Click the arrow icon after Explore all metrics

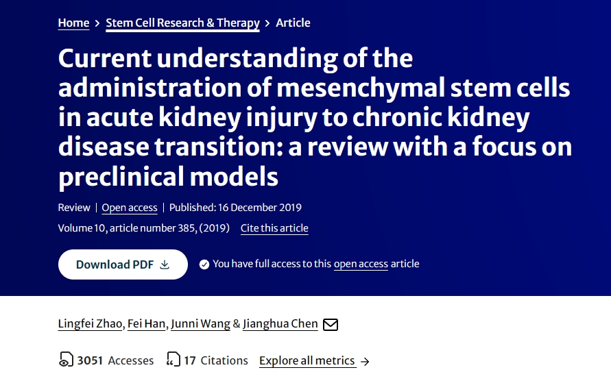click(365, 361)
